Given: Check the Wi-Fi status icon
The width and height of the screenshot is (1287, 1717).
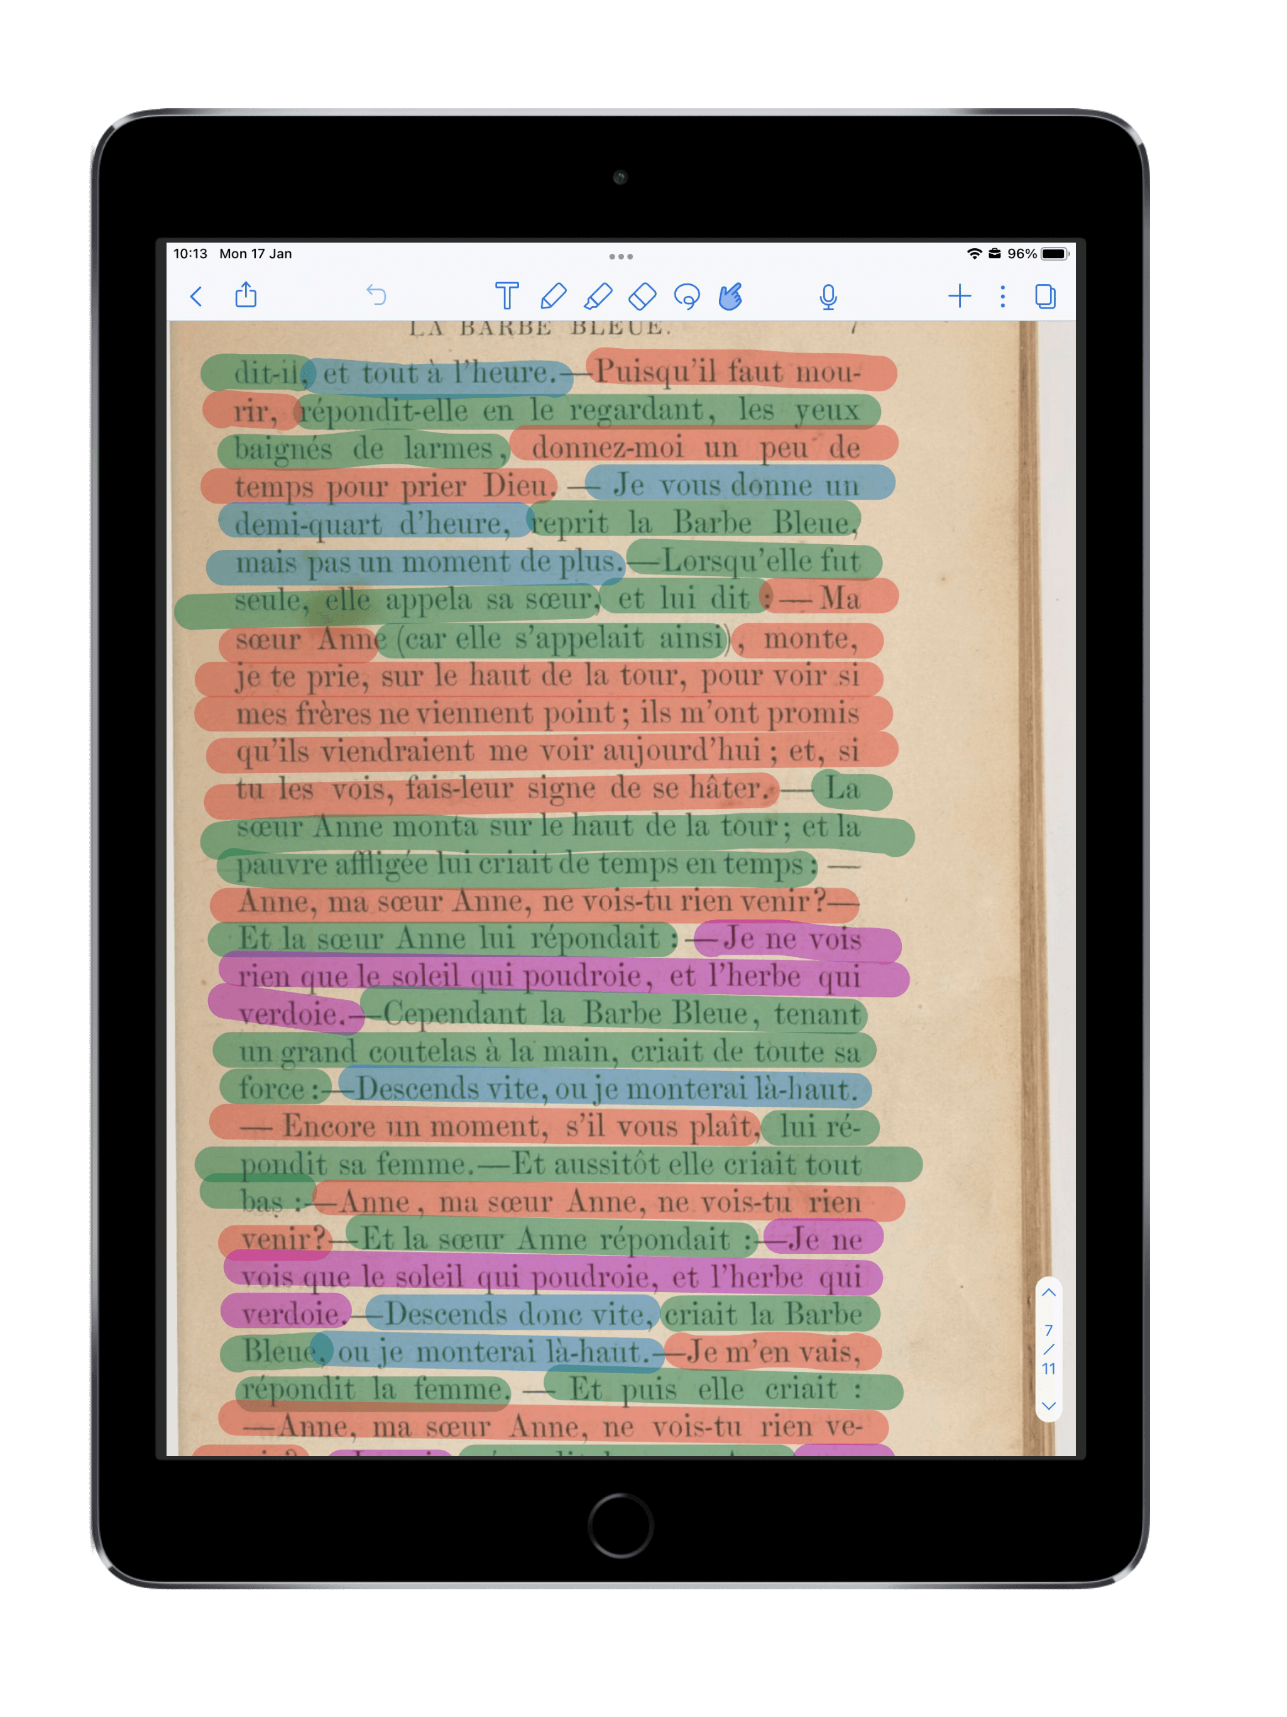Looking at the screenshot, I should pyautogui.click(x=973, y=254).
